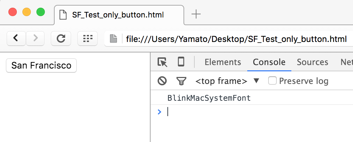The height and width of the screenshot is (142, 353).
Task: Reload the page with the refresh icon
Action: click(x=61, y=38)
